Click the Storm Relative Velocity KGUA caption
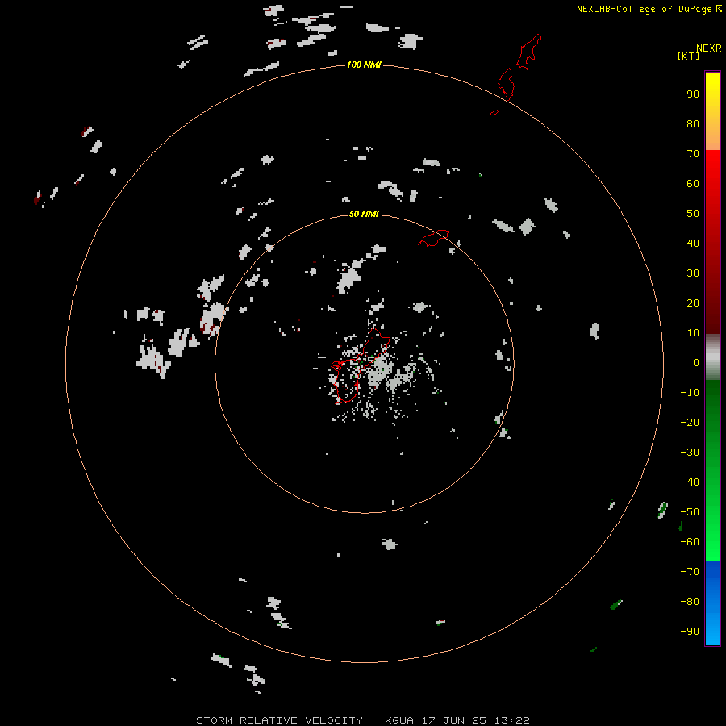The height and width of the screenshot is (726, 726). point(362,720)
